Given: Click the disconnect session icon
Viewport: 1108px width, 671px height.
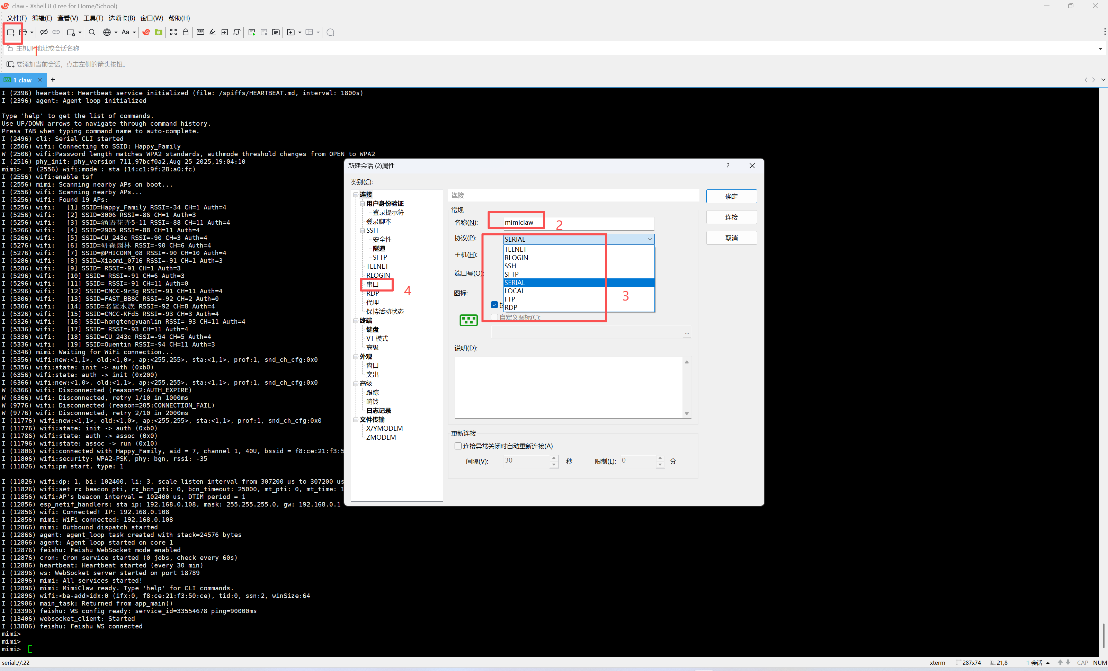Looking at the screenshot, I should [44, 33].
